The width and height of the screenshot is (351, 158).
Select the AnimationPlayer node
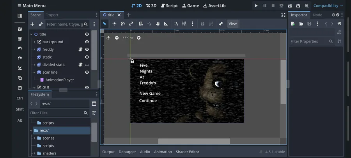point(60,80)
